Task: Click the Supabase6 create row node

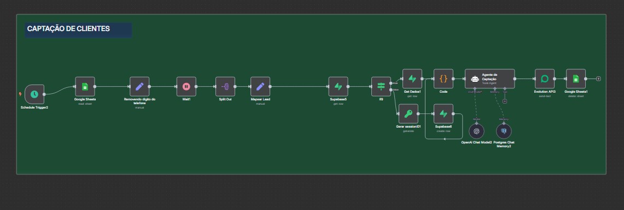Action: coord(444,113)
